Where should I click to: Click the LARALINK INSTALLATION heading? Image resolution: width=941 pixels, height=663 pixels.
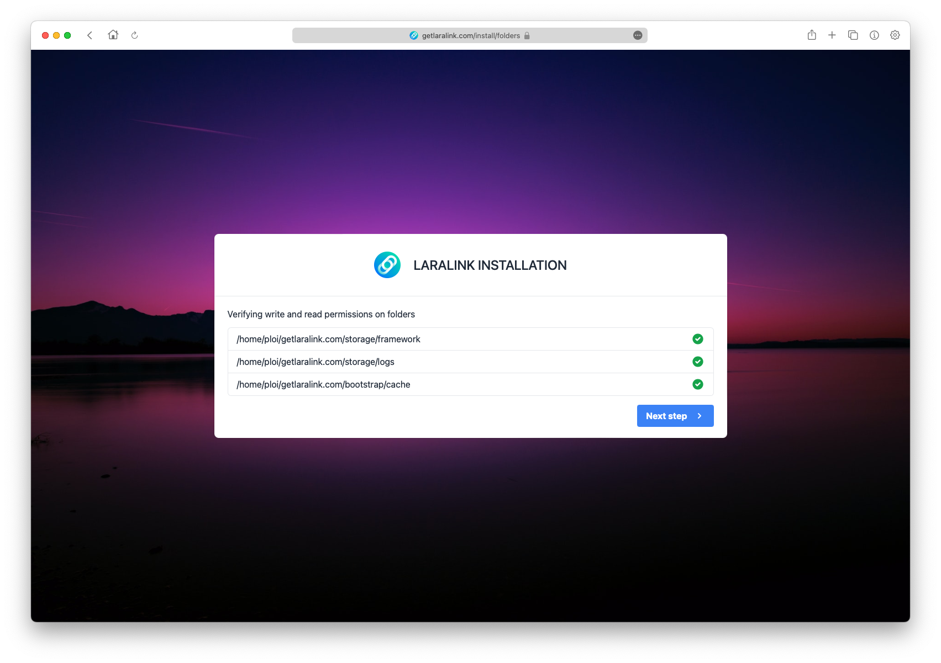point(490,265)
